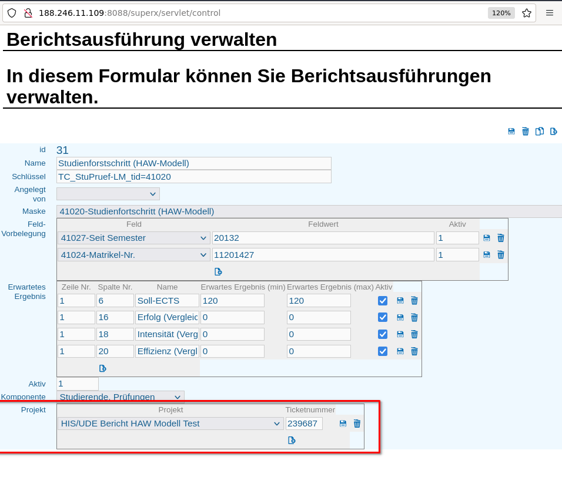This screenshot has width=562, height=494.
Task: Open the HIS/UDE Bericht HAW Modell Test dropdown
Action: pos(170,424)
